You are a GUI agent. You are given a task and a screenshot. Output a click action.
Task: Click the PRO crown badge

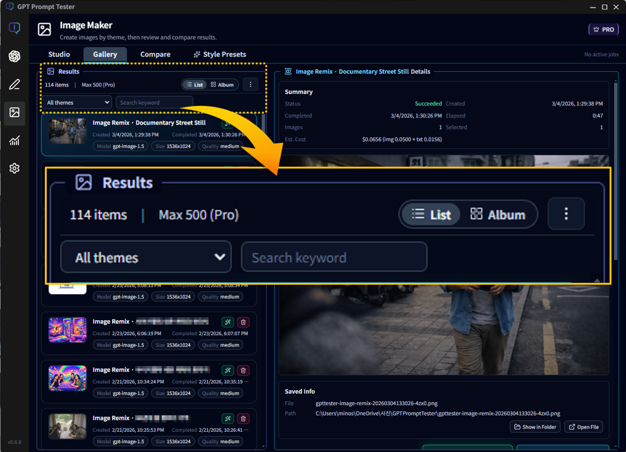[x=603, y=30]
